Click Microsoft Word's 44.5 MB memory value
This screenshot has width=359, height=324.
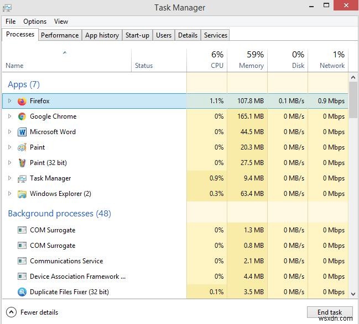pyautogui.click(x=252, y=132)
